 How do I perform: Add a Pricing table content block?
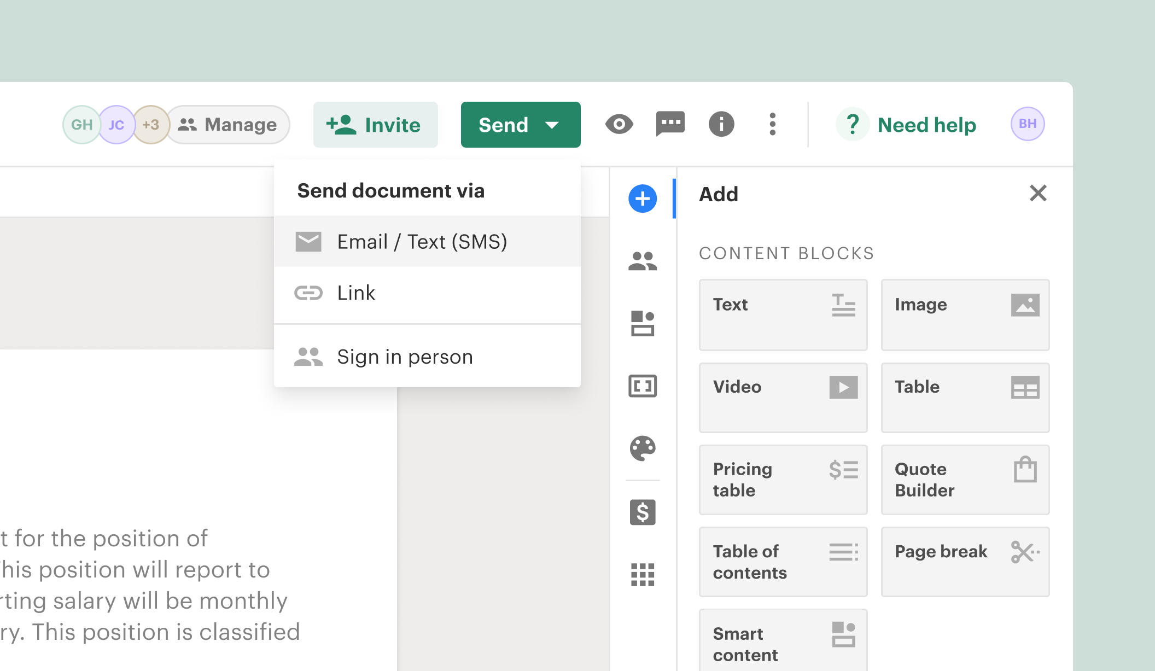click(783, 480)
